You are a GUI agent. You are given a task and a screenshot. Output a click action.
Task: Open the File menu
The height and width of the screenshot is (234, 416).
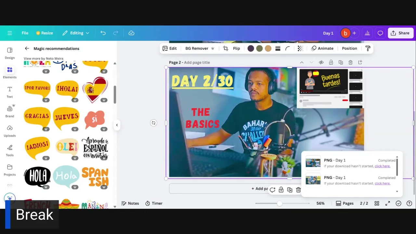[25, 33]
